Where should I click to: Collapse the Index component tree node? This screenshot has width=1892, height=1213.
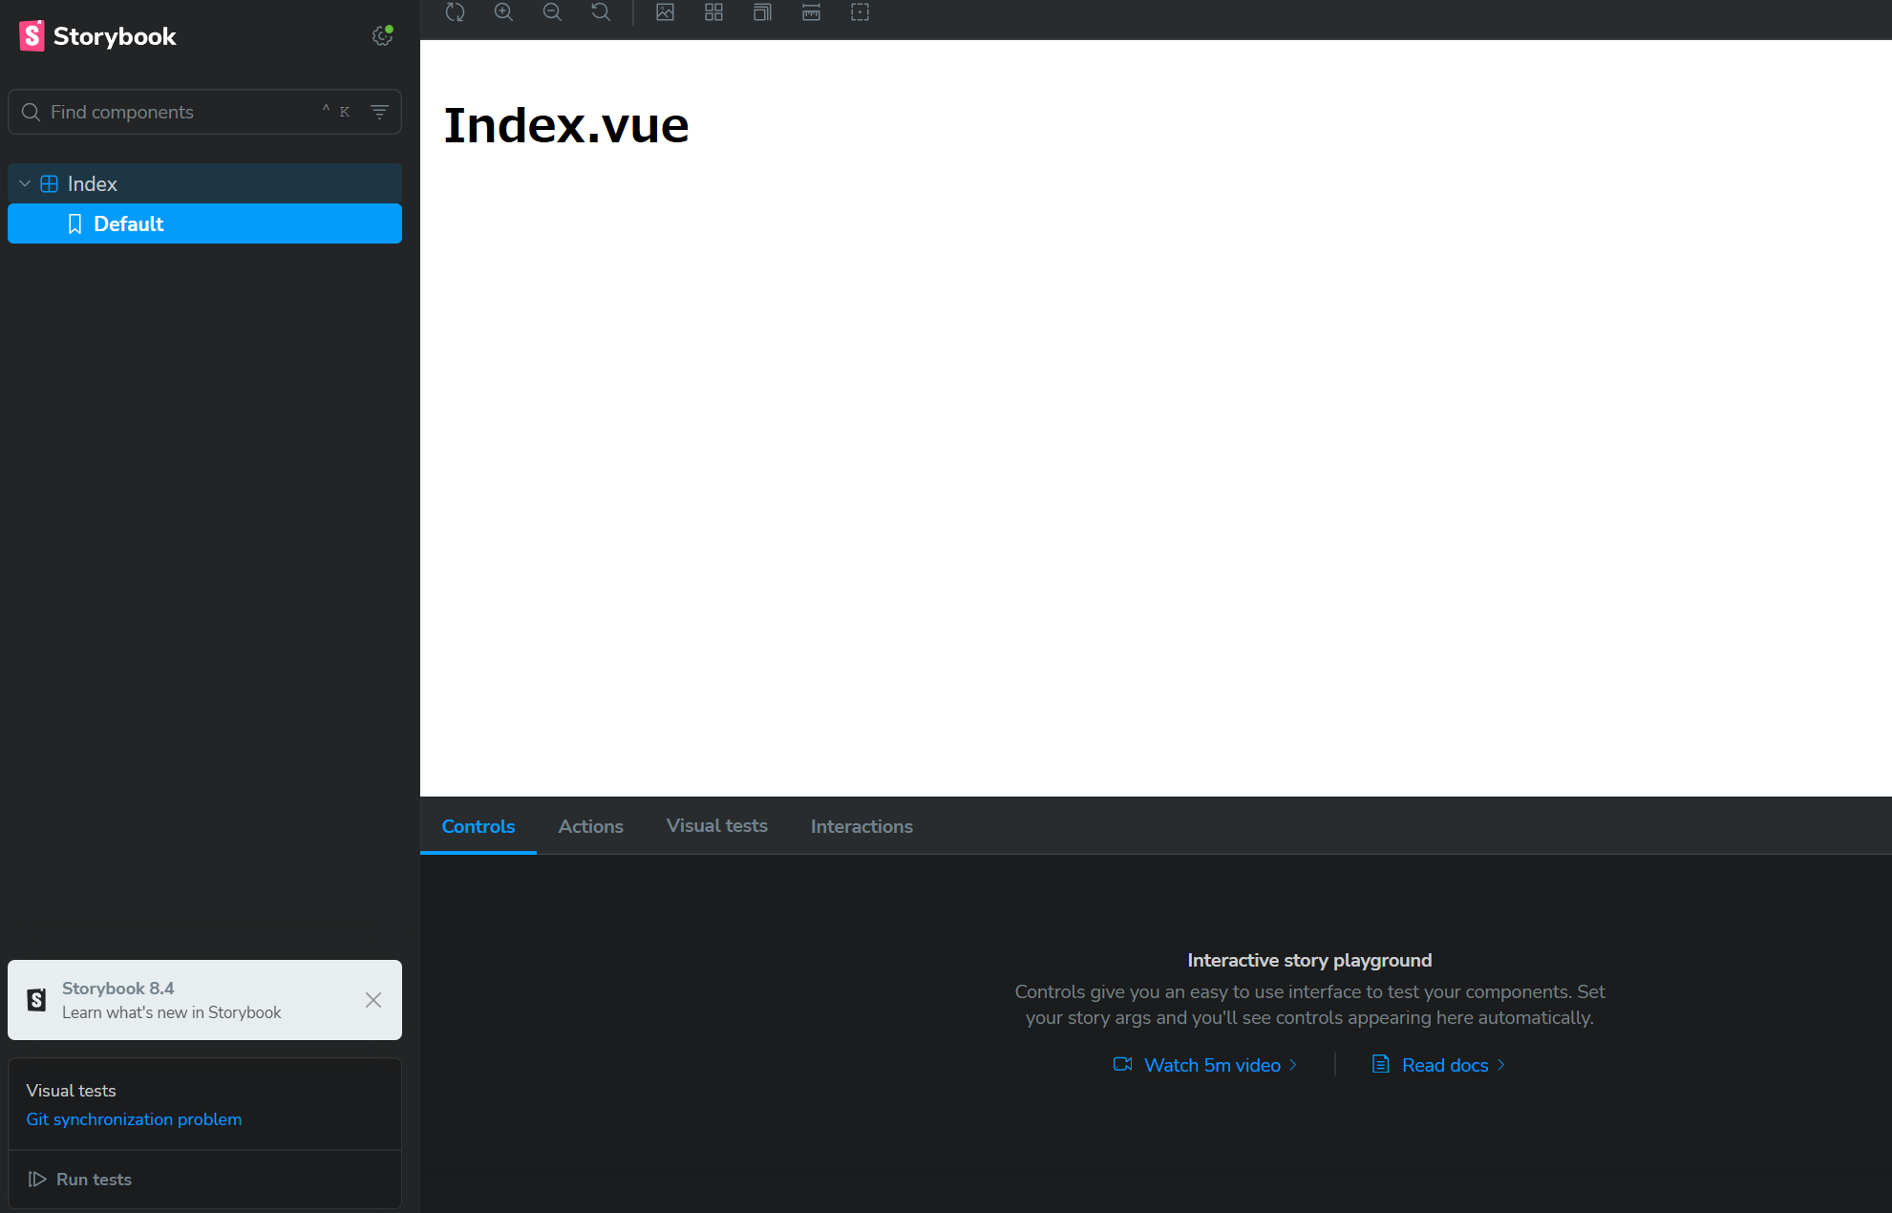pos(26,183)
